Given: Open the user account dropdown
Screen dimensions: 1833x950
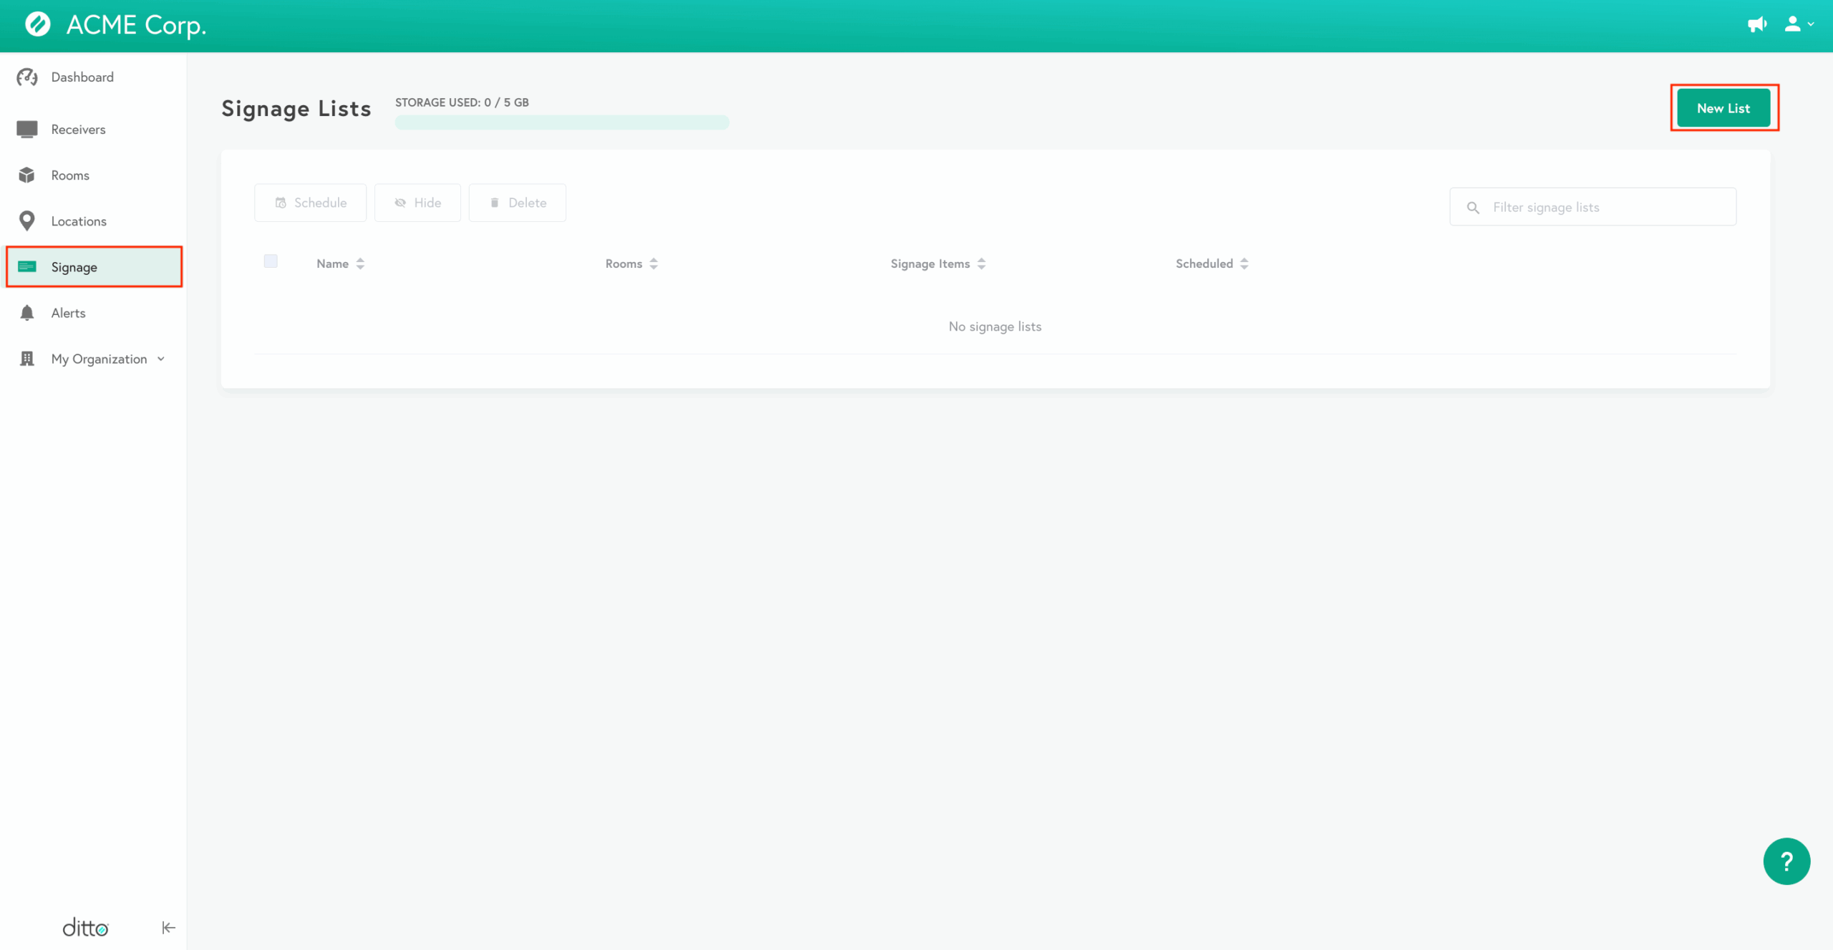Looking at the screenshot, I should [x=1798, y=25].
